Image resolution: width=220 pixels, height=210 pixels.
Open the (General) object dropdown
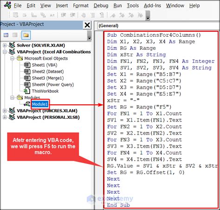[159, 26]
